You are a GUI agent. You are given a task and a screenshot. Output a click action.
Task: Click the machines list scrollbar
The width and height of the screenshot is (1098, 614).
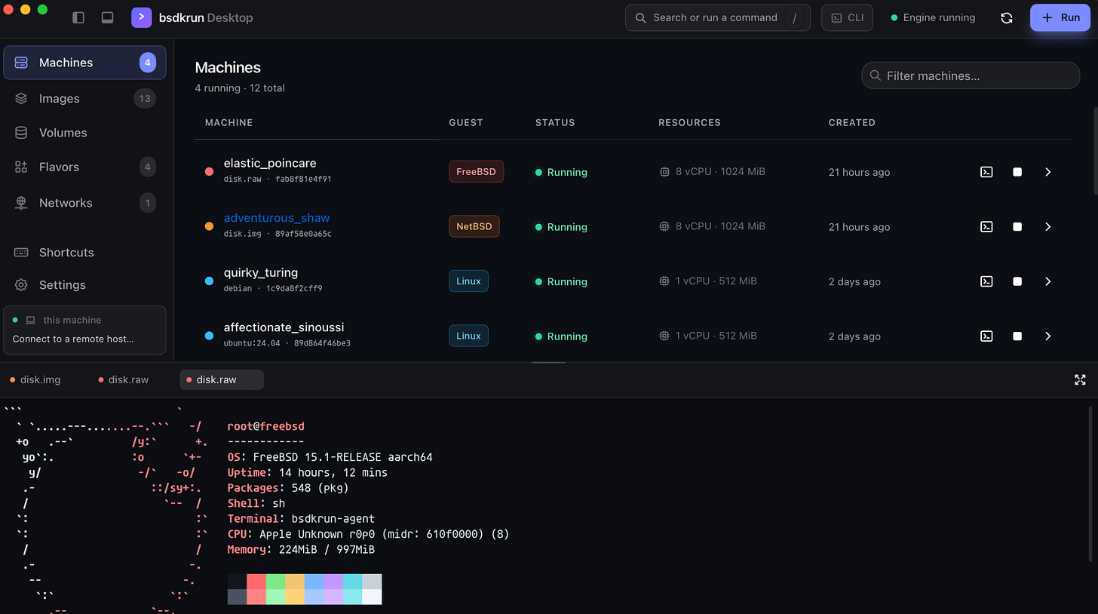point(1095,151)
